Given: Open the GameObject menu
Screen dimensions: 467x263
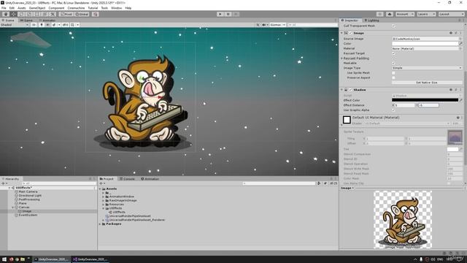Looking at the screenshot, I should click(x=37, y=8).
